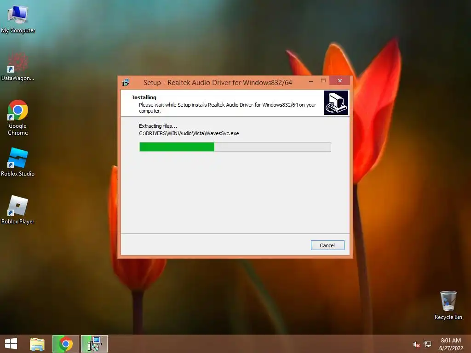
Task: Open File Explorer from the taskbar
Action: pyautogui.click(x=37, y=344)
